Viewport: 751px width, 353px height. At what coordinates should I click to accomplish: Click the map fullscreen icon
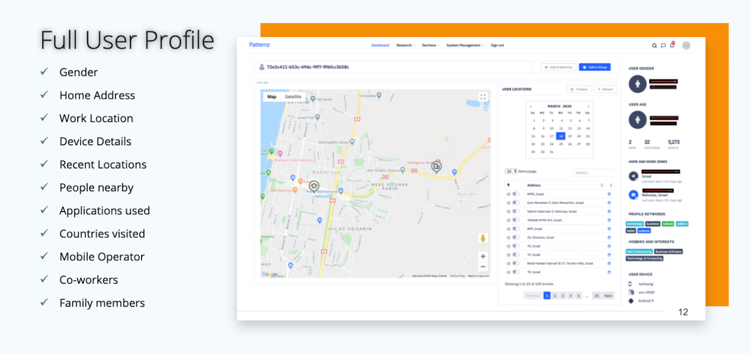483,97
